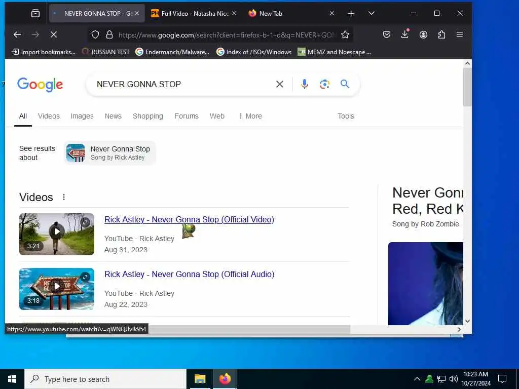Image resolution: width=519 pixels, height=389 pixels.
Task: Open network status tray icon
Action: click(441, 379)
